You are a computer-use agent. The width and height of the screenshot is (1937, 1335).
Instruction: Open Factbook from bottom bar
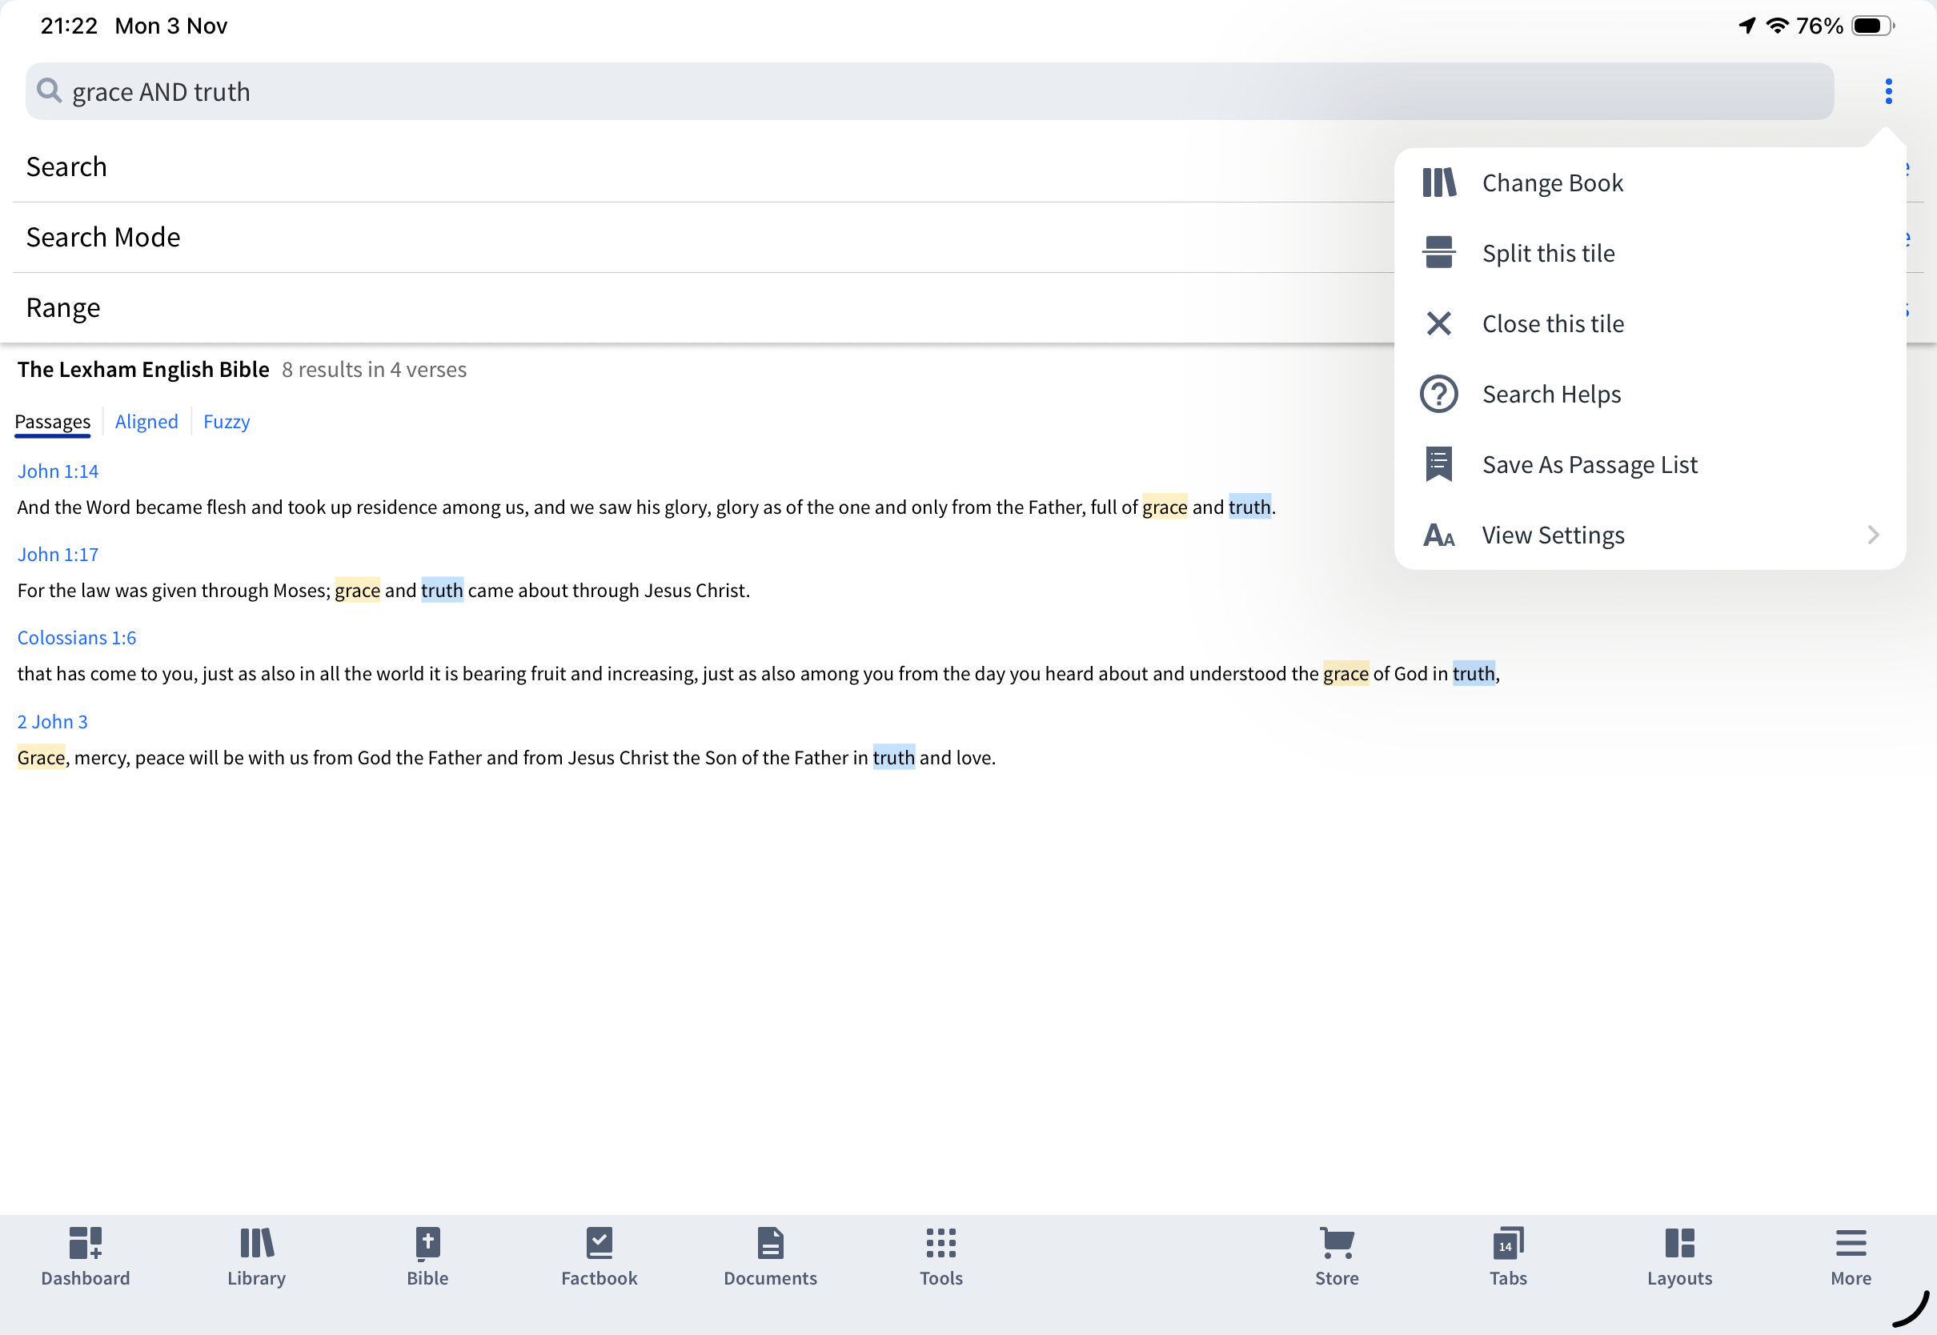tap(599, 1256)
